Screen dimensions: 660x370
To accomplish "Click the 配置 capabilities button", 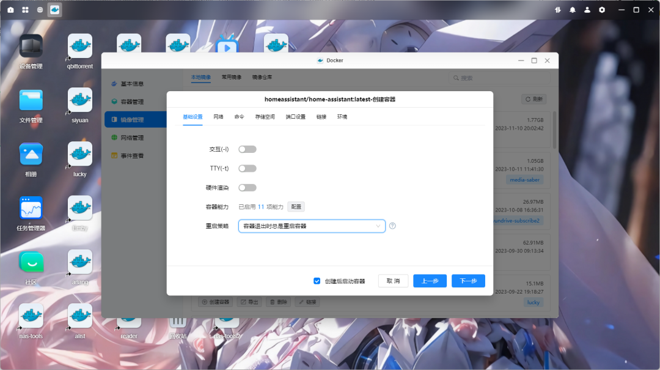I will pyautogui.click(x=296, y=207).
